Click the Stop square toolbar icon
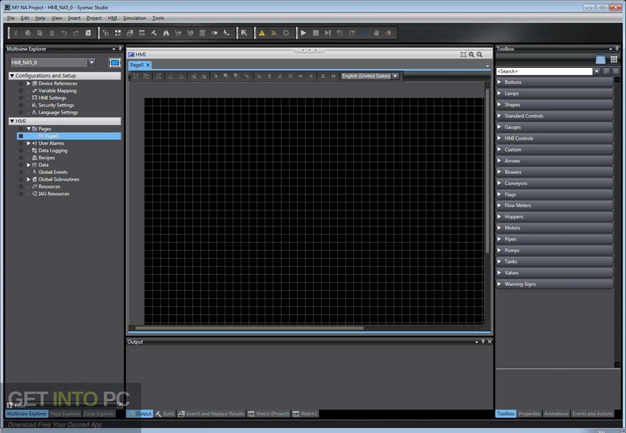This screenshot has width=626, height=433. click(x=316, y=33)
